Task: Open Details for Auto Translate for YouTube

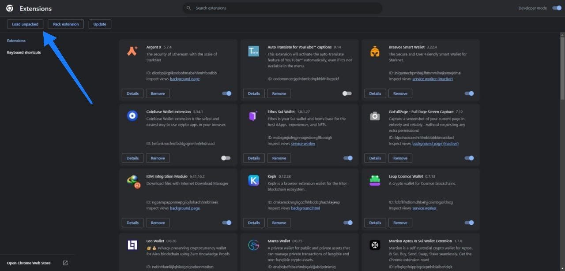Action: click(x=254, y=93)
